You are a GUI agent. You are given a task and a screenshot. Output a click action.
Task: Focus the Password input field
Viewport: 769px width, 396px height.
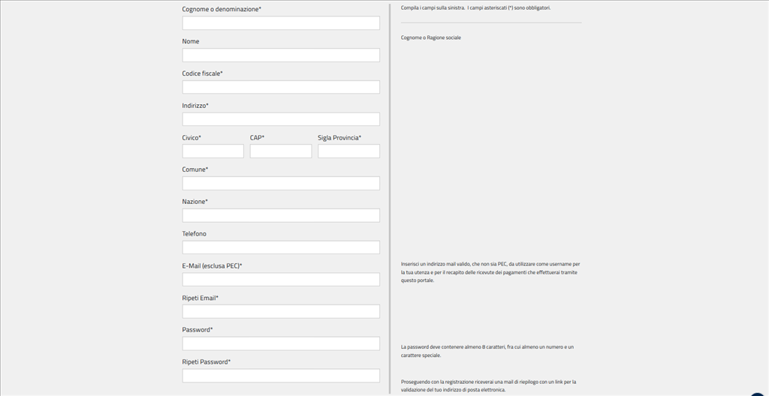click(x=281, y=343)
